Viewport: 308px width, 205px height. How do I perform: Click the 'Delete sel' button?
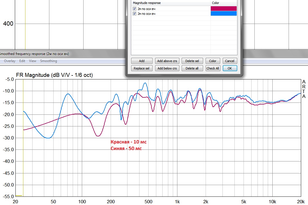coord(192,61)
